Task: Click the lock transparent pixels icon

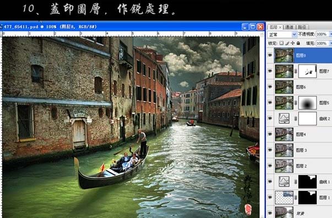Action: pos(281,43)
